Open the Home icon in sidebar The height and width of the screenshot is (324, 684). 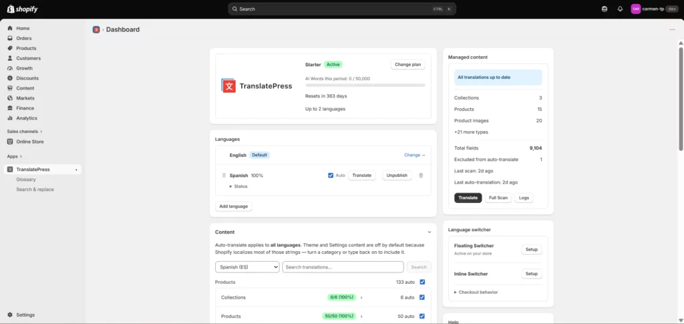[x=10, y=28]
